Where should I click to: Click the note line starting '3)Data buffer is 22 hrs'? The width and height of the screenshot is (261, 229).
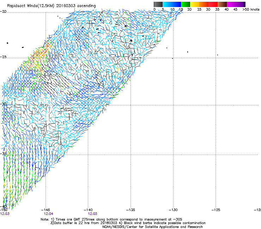pyautogui.click(x=128, y=223)
